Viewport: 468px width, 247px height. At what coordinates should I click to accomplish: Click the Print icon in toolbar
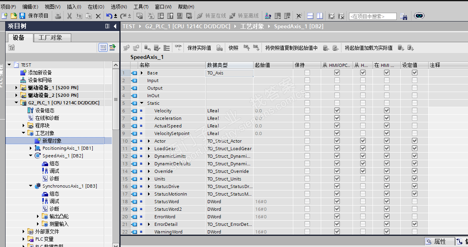click(x=58, y=16)
